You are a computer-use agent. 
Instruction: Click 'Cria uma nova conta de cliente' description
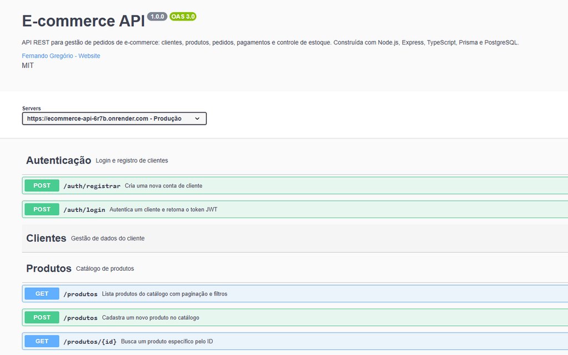coord(164,186)
